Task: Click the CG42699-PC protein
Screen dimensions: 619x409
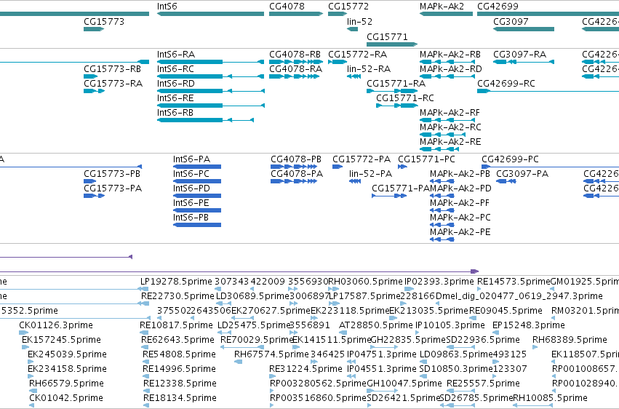Action: coord(510,159)
